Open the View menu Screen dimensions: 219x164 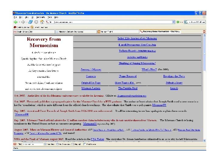click(27, 17)
